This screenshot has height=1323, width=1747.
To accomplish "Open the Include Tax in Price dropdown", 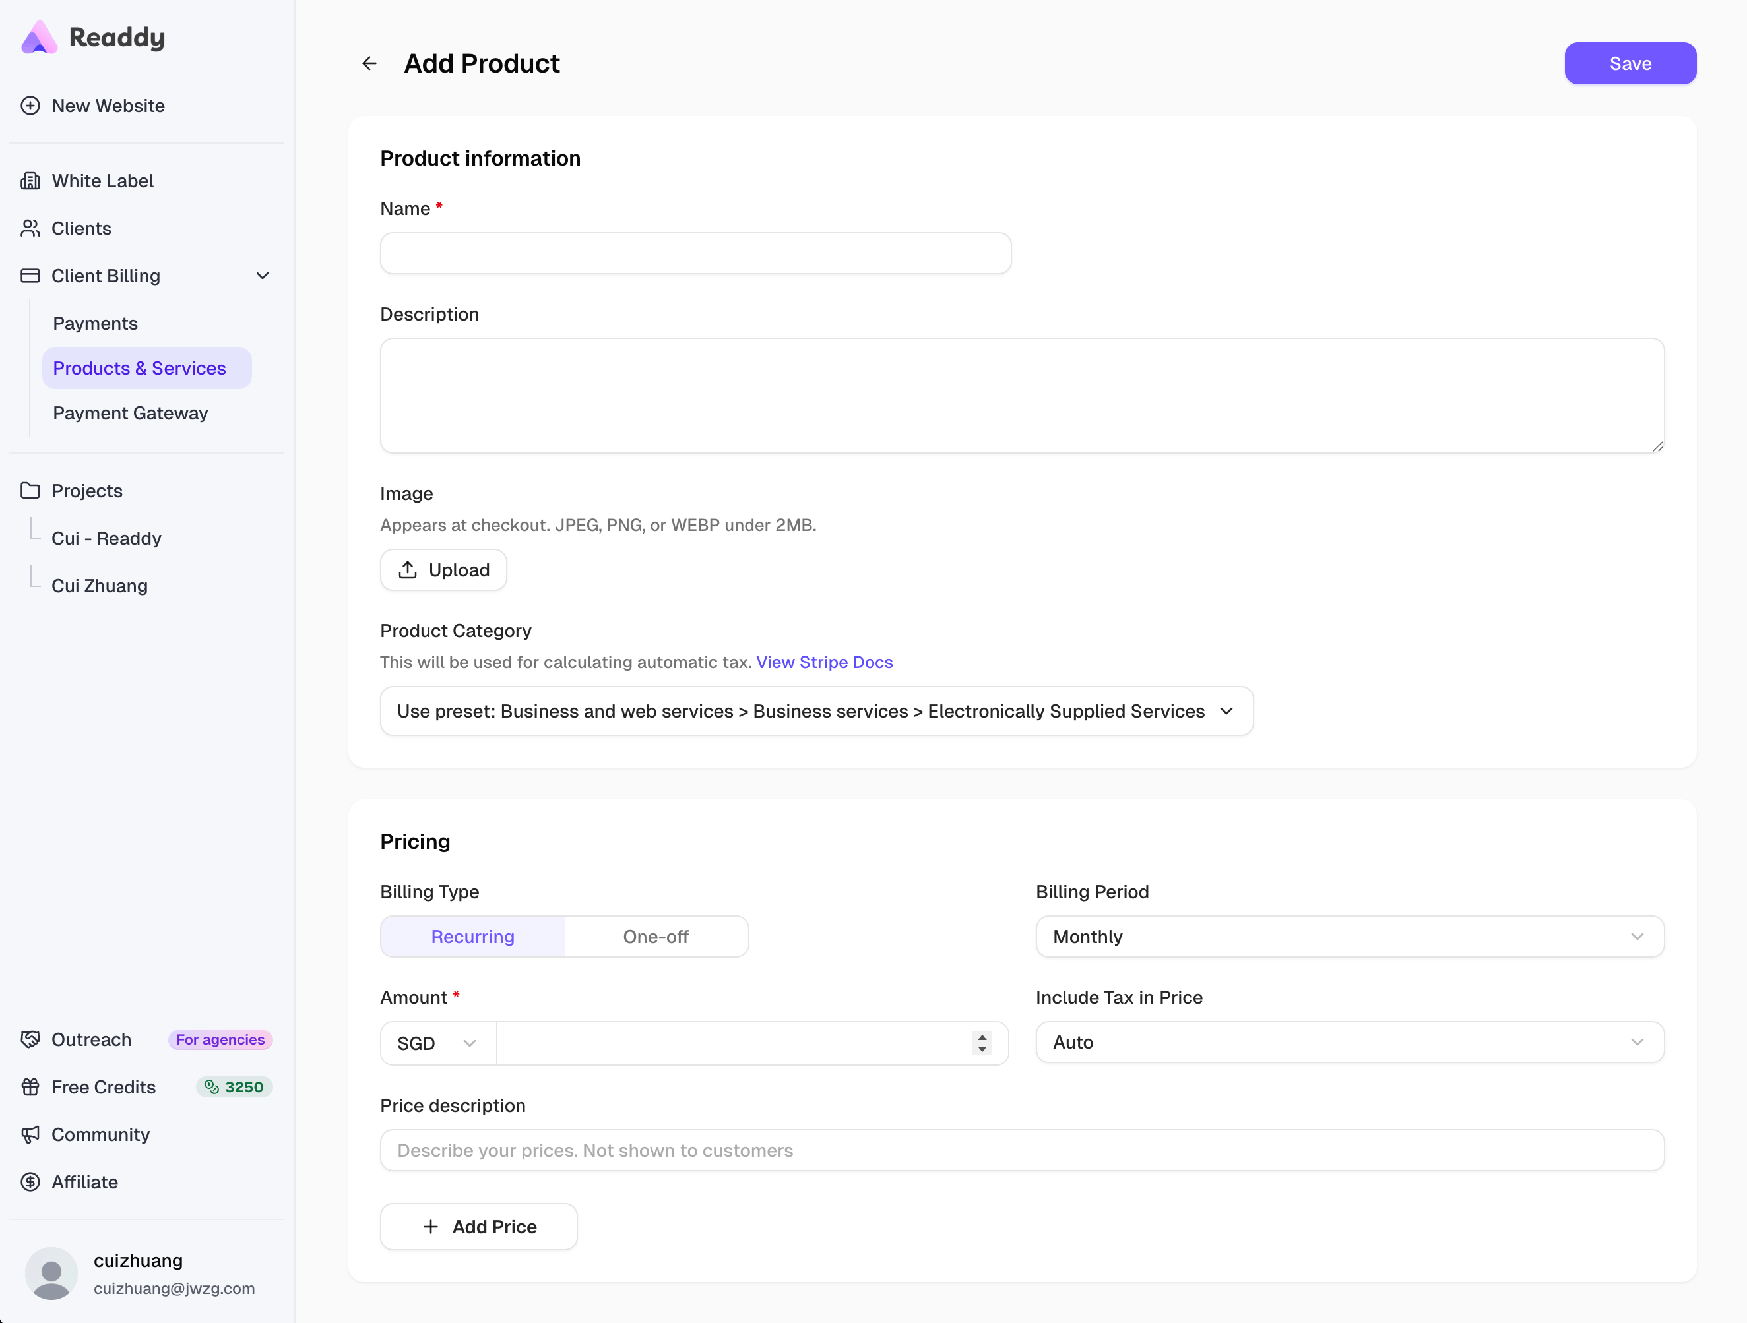I will pos(1350,1042).
